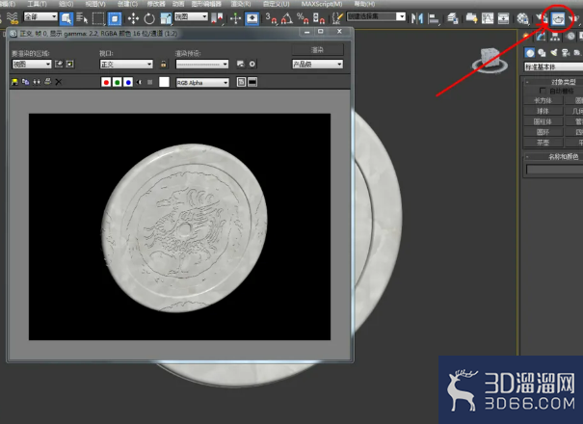This screenshot has height=424, width=583.
Task: Click the Use Pivot Point Center icon
Action: pyautogui.click(x=217, y=18)
